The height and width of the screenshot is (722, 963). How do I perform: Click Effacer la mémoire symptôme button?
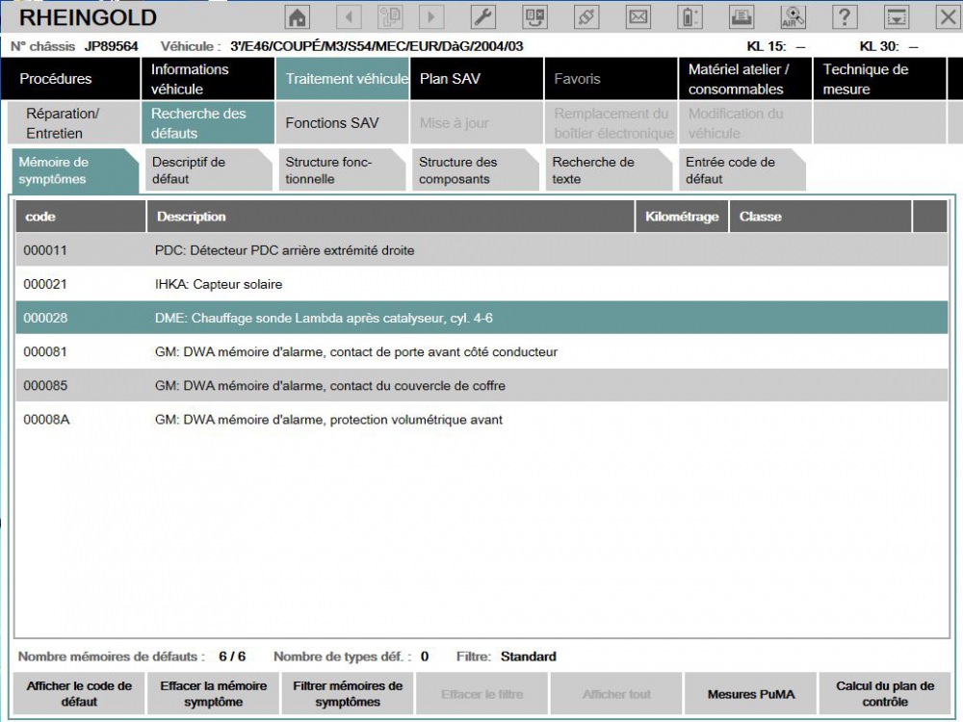pos(213,694)
